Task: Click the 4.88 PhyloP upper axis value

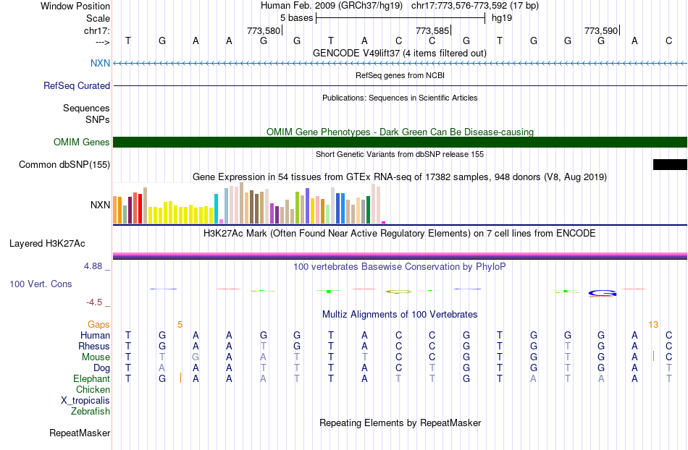Action: [x=93, y=266]
